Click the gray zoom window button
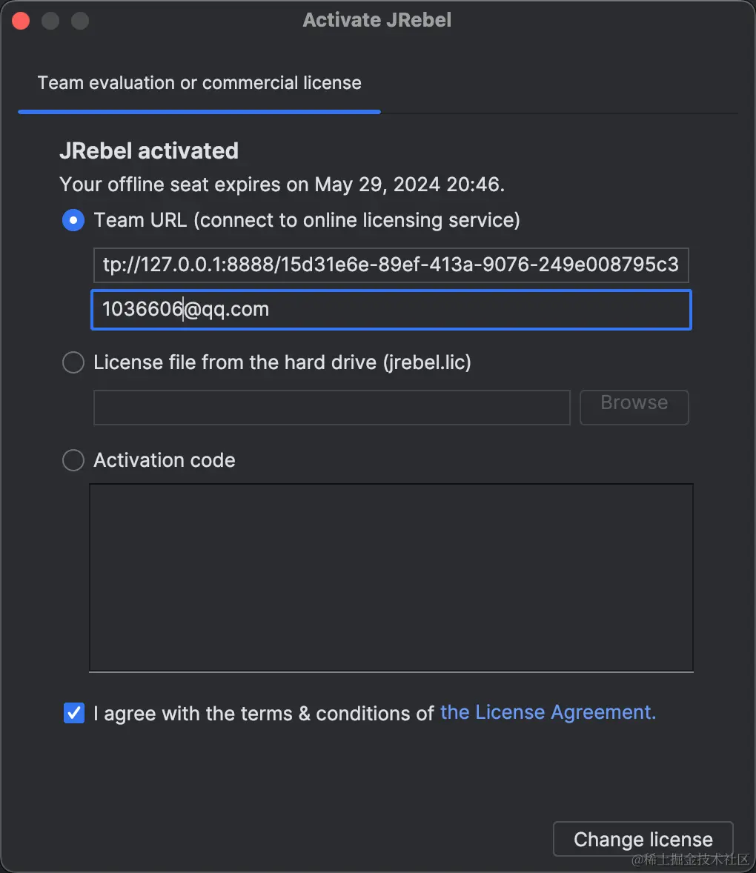Viewport: 756px width, 873px height. [x=80, y=21]
